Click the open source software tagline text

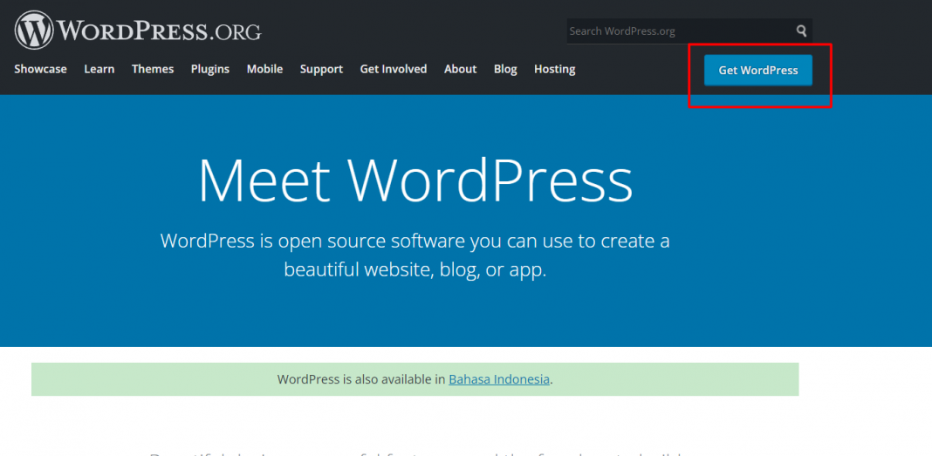click(415, 255)
